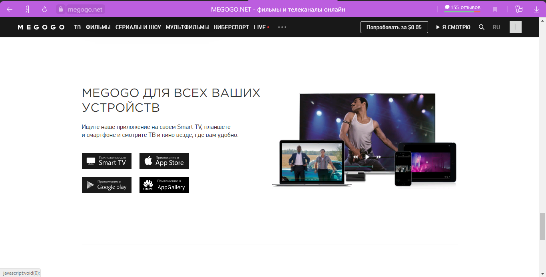This screenshot has height=277, width=546.
Task: Open СЕРИАЛЫ И ШОУ section
Action: [138, 27]
